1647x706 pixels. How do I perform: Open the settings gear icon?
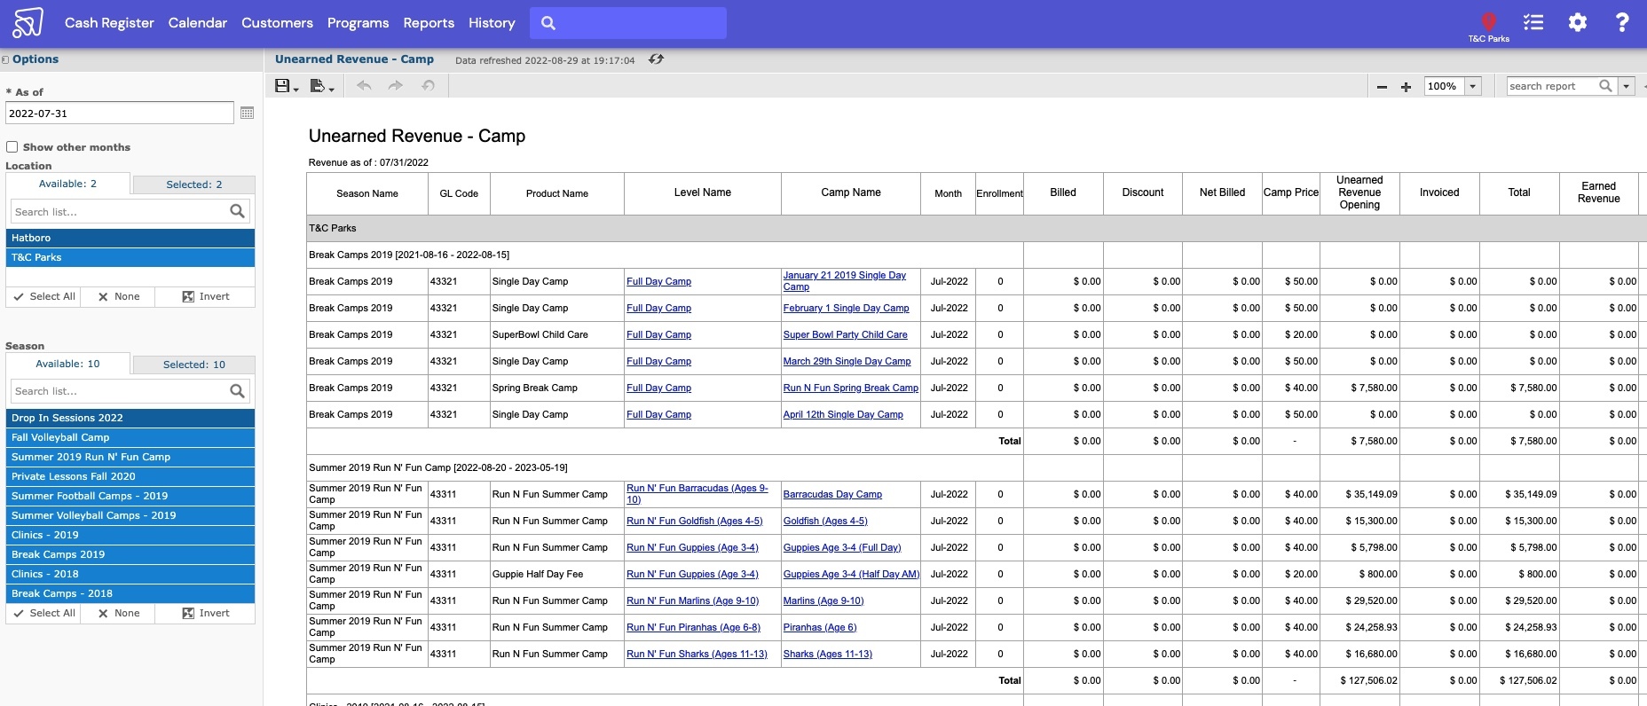point(1577,23)
